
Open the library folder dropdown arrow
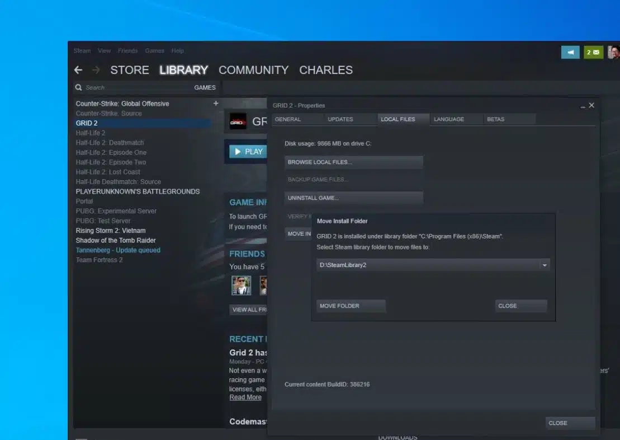[545, 265]
